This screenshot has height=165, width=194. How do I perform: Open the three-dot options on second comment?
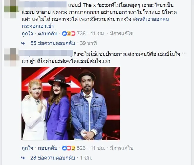click(184, 53)
